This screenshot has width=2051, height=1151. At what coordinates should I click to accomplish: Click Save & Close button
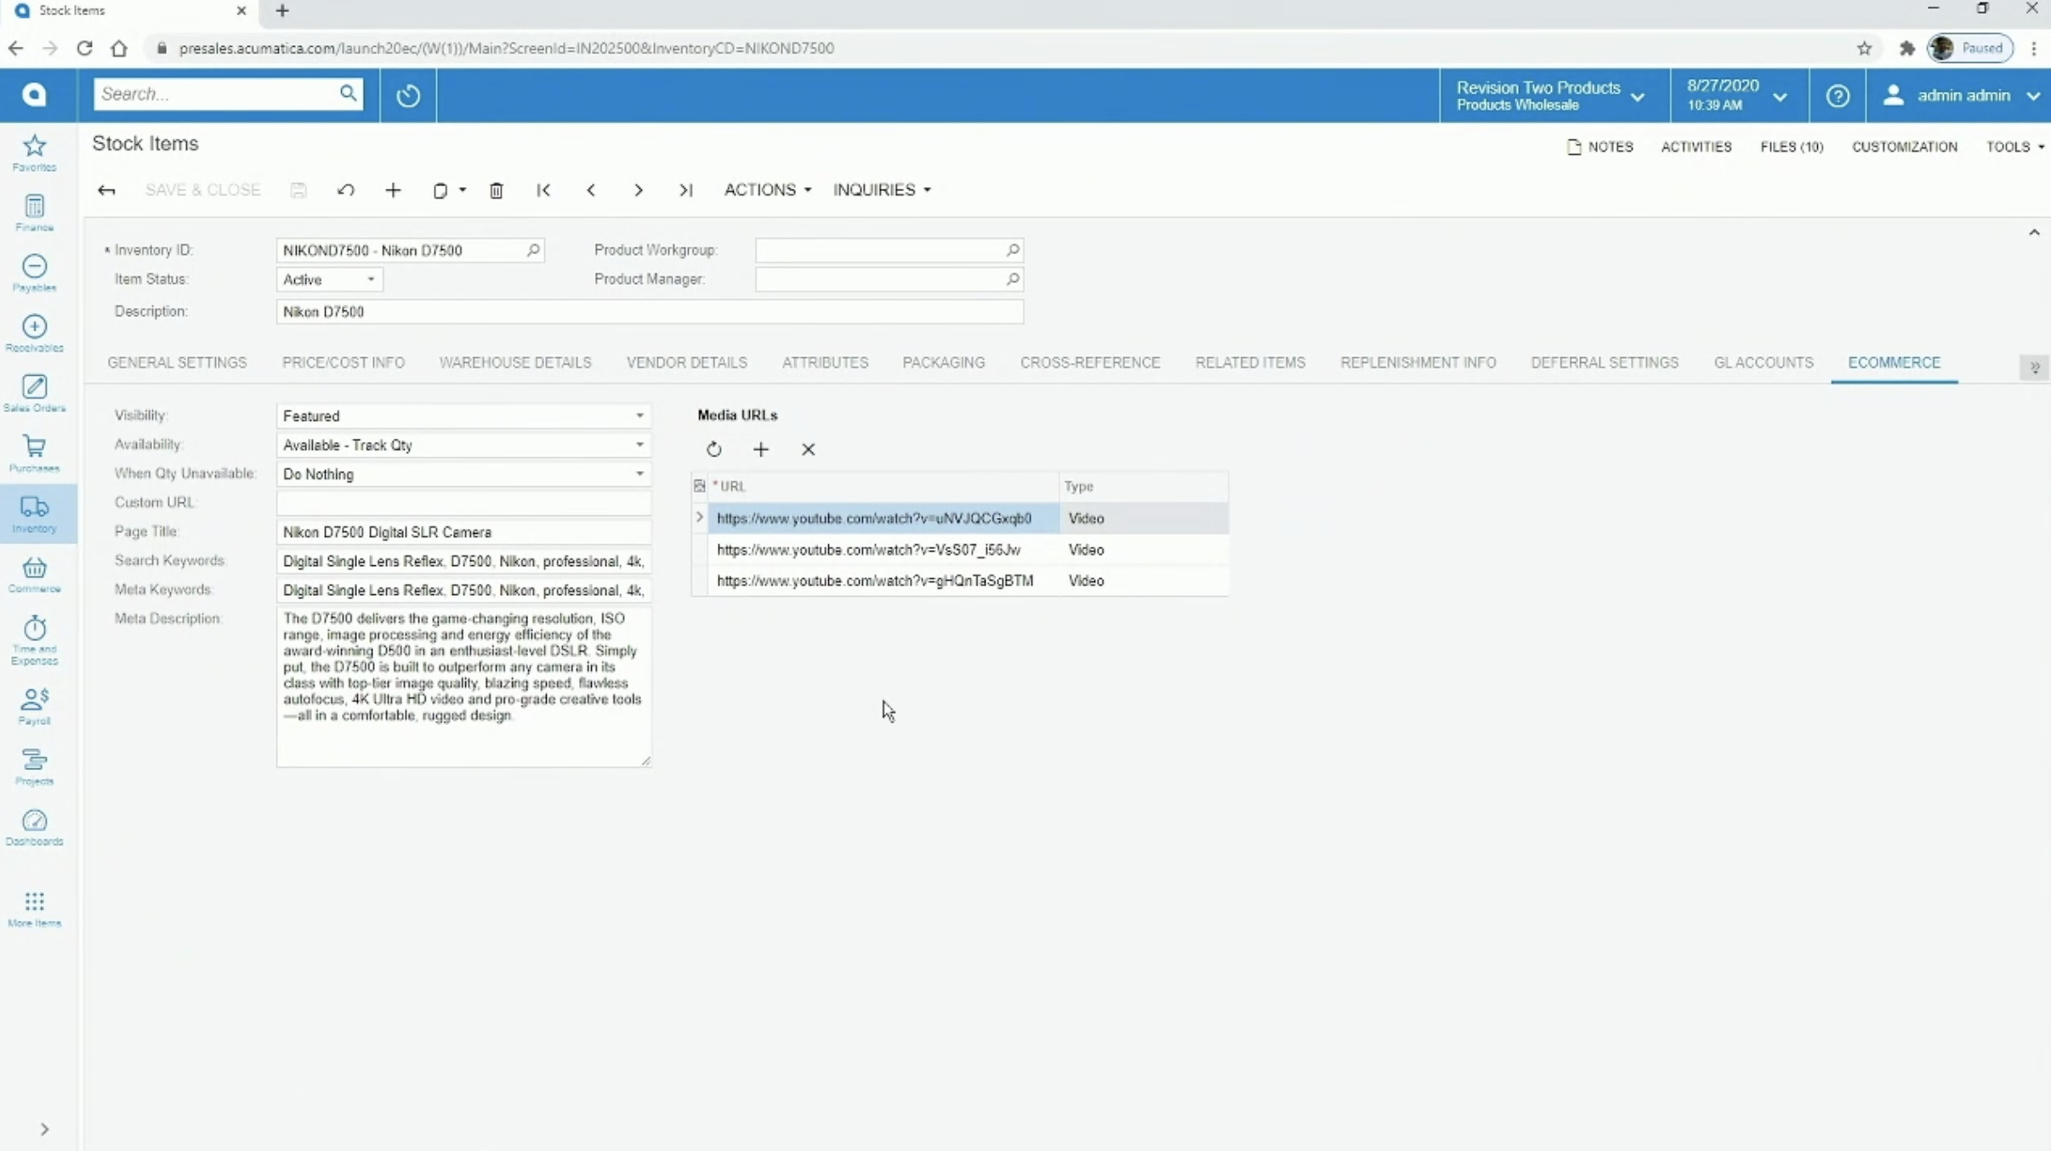click(x=202, y=190)
